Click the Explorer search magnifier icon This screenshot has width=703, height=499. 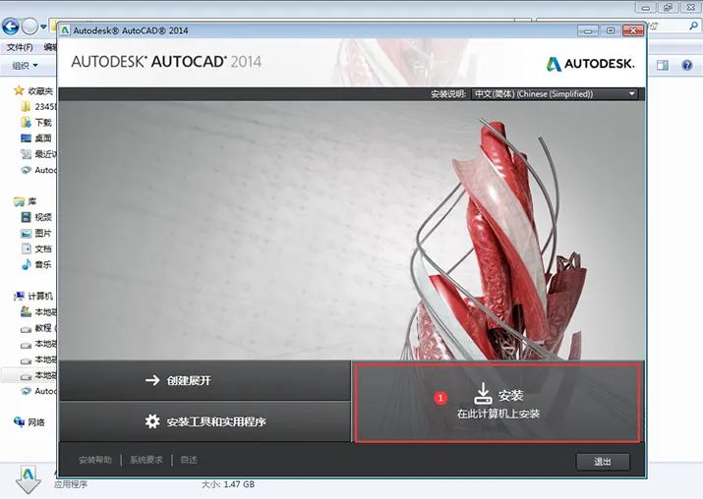click(693, 26)
